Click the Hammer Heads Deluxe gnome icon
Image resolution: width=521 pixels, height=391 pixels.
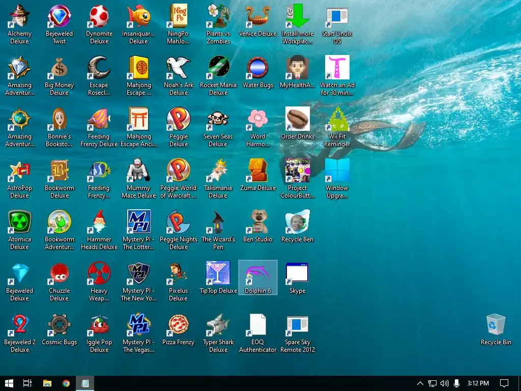[99, 222]
